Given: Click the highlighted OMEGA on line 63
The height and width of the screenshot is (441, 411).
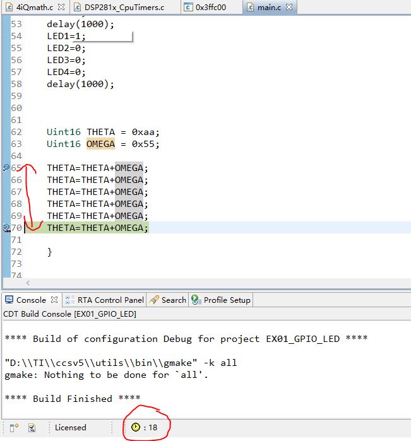Looking at the screenshot, I should pos(100,144).
